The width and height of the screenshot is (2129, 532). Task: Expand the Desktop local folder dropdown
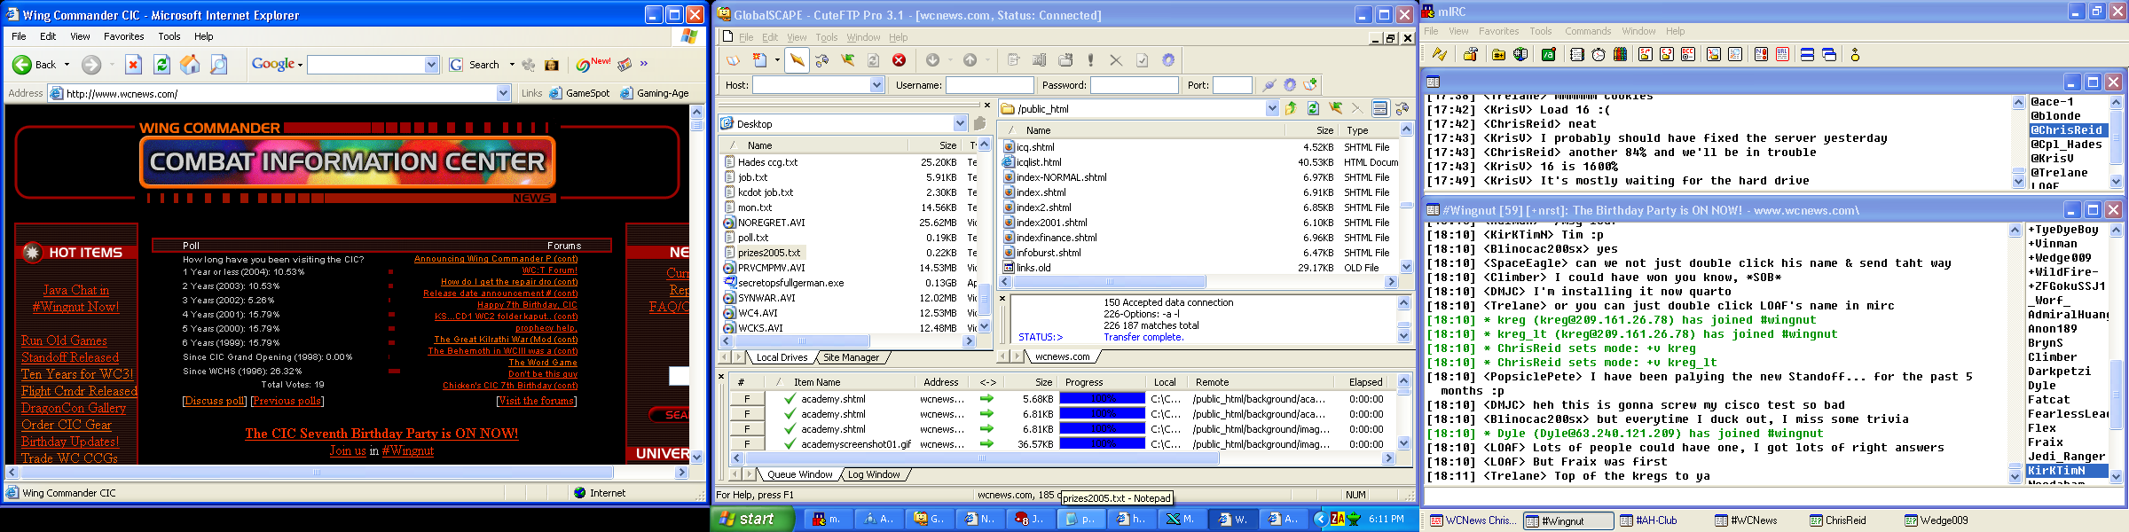pyautogui.click(x=960, y=123)
